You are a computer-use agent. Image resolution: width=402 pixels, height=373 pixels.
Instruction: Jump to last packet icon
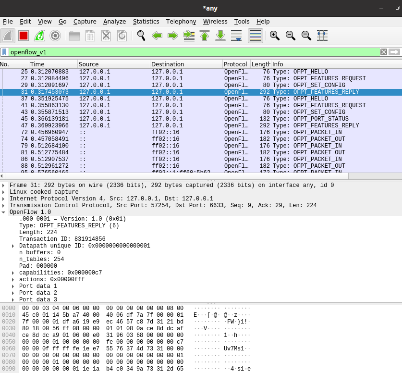(220, 36)
